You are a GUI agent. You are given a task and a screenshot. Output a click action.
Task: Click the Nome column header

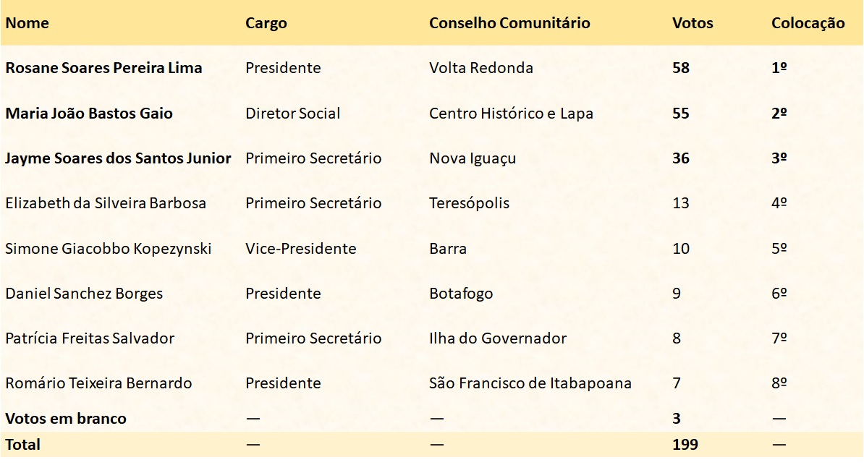pos(27,23)
